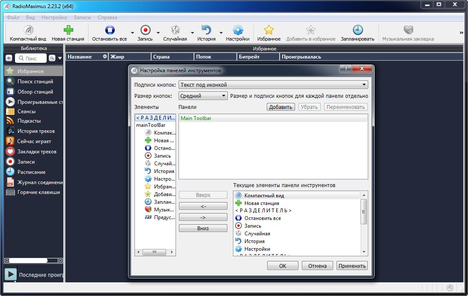Open Журнал соединений in the sidebar
Image resolution: width=468 pixels, height=296 pixels.
(33, 182)
